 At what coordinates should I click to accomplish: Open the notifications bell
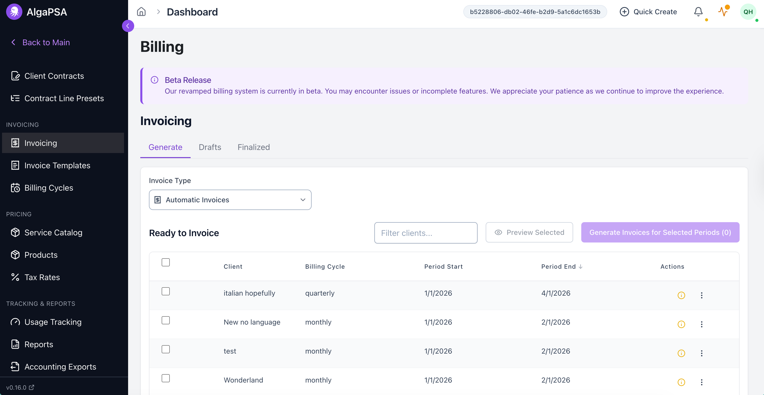pos(698,12)
